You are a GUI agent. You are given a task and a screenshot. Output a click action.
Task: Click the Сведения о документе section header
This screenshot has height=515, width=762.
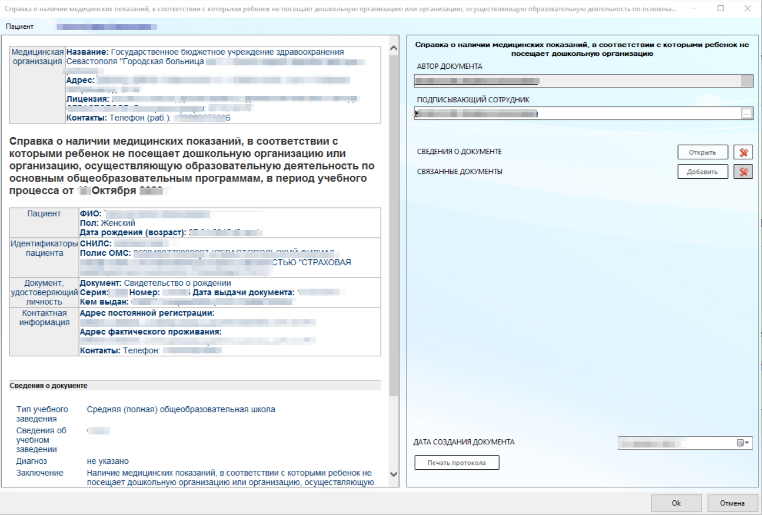coord(195,386)
